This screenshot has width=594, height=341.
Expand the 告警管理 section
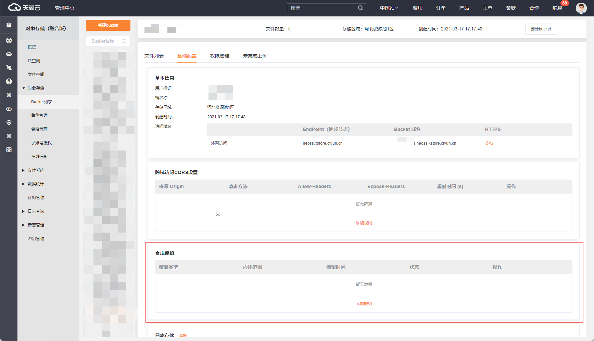pyautogui.click(x=24, y=225)
